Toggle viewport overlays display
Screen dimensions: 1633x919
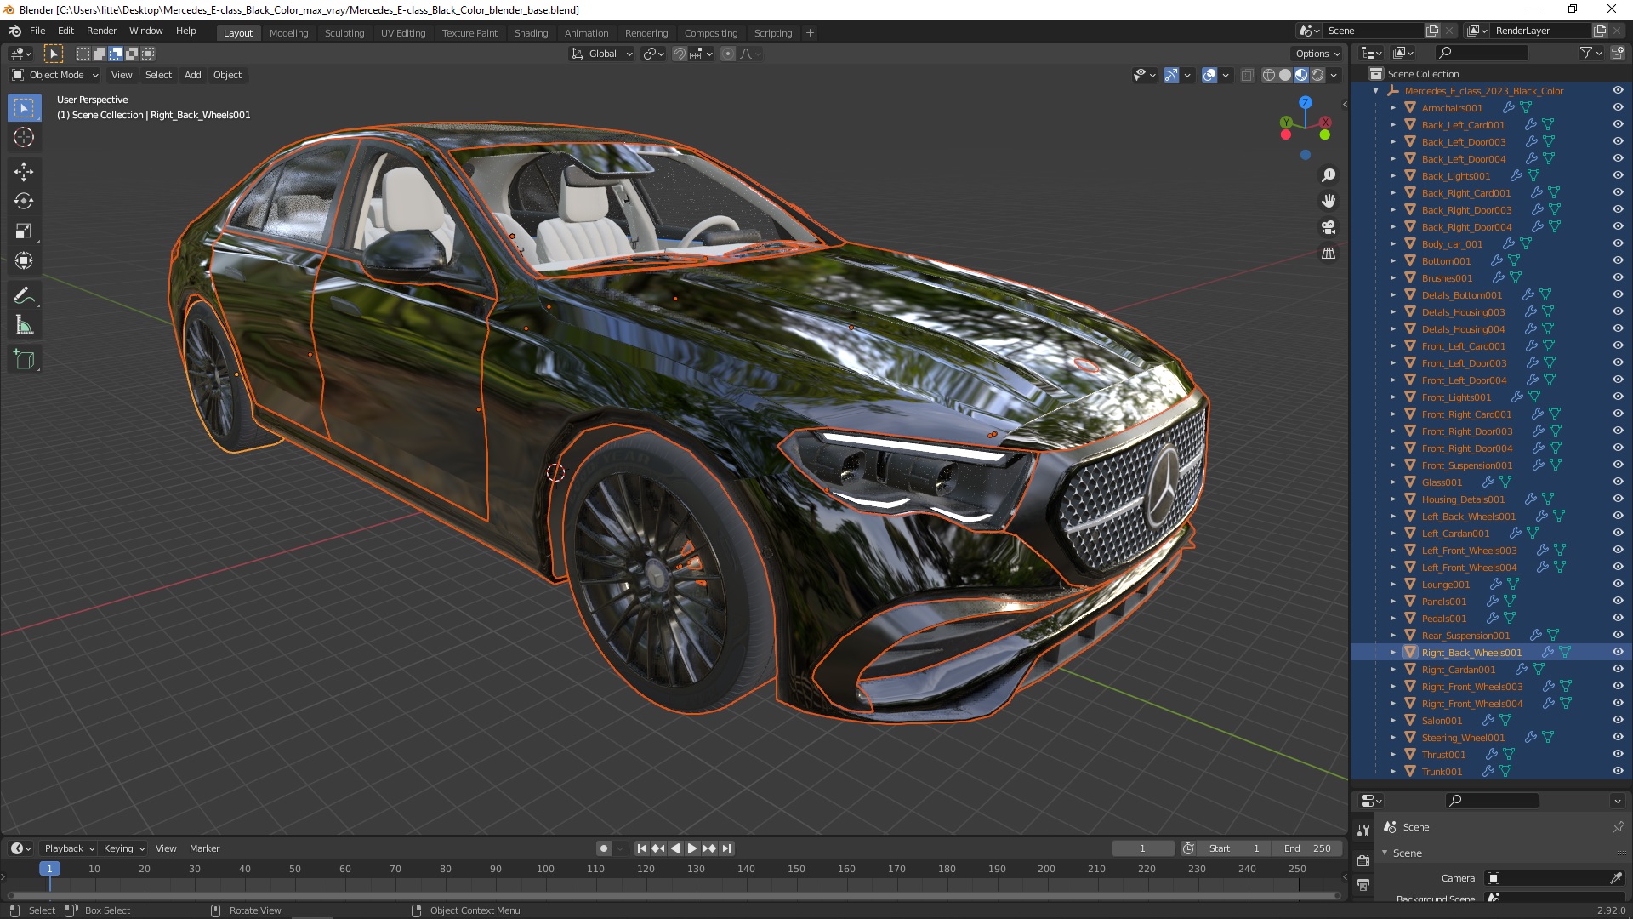1209,75
